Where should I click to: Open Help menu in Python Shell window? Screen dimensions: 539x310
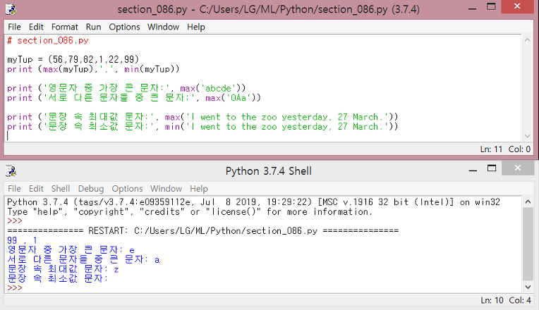(x=199, y=189)
